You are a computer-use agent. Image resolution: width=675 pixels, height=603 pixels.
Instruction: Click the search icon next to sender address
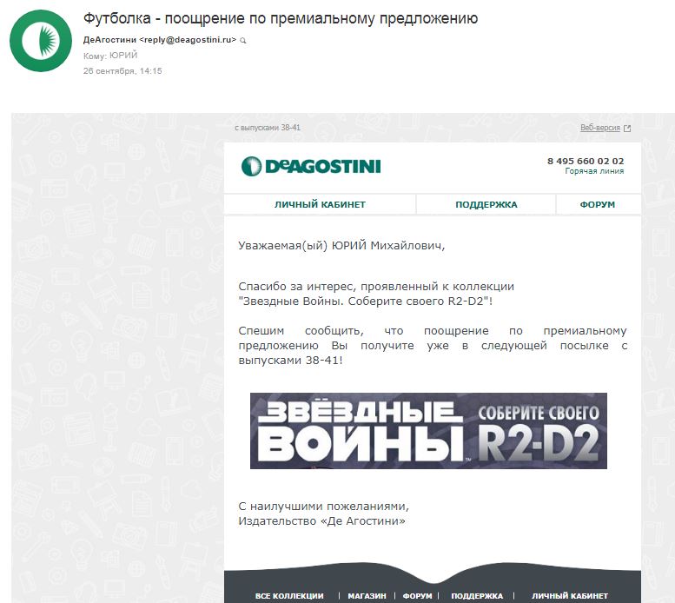[242, 41]
